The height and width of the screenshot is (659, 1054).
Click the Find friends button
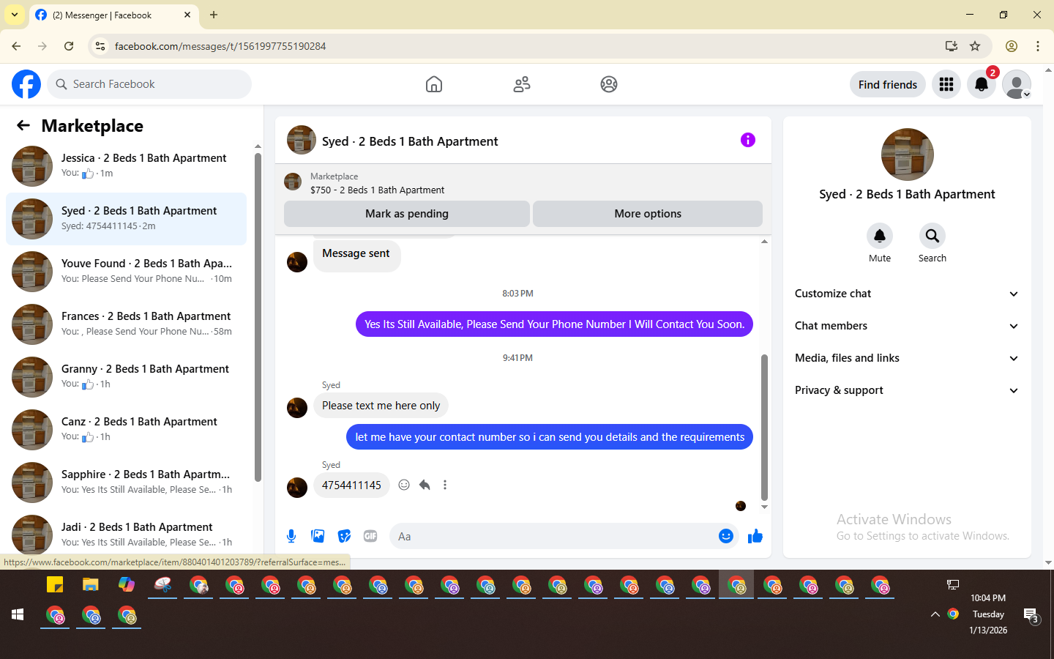click(888, 84)
